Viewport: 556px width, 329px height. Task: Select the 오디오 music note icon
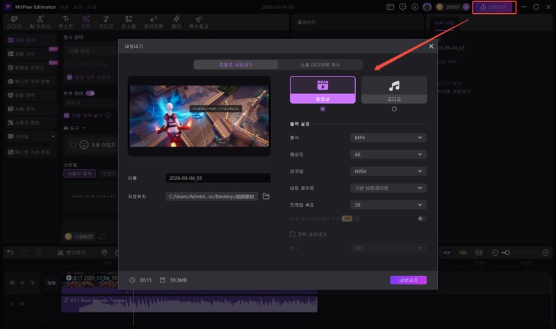(394, 86)
